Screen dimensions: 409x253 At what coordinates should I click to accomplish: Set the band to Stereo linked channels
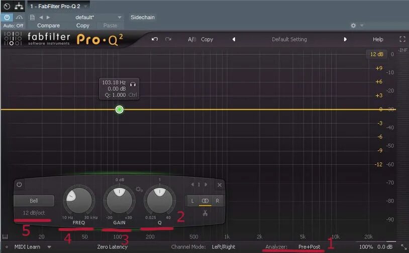click(x=205, y=201)
